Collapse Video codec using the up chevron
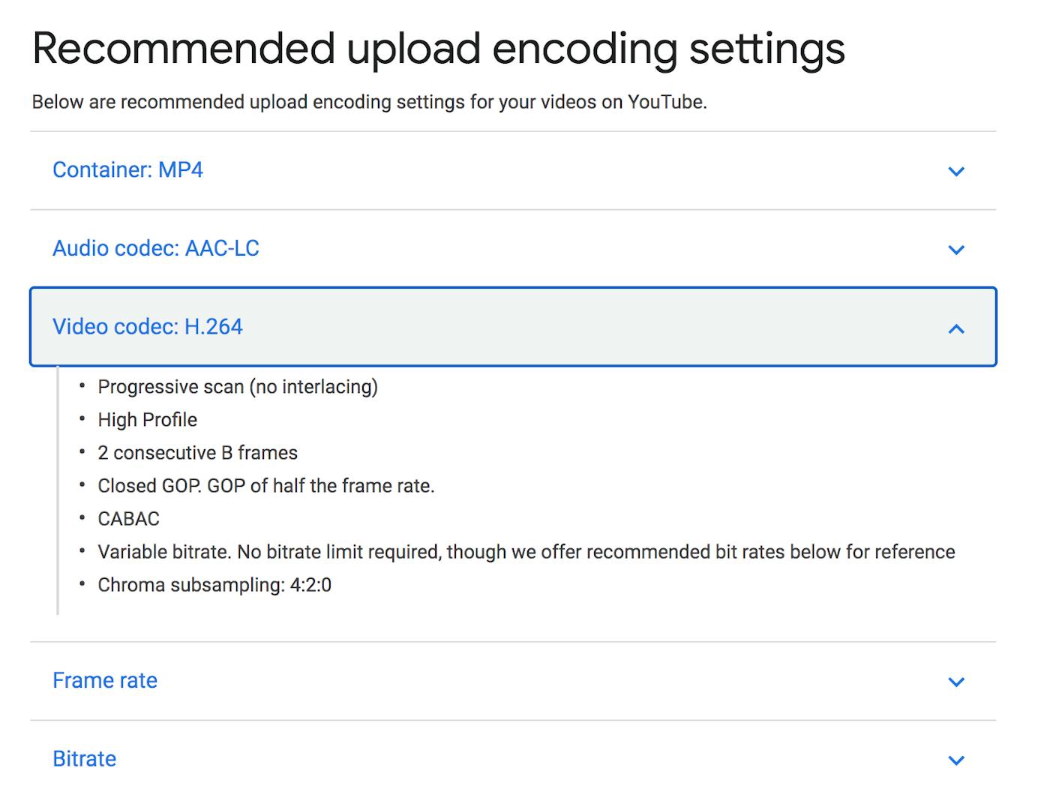Viewport: 1050px width, 798px height. coord(955,328)
